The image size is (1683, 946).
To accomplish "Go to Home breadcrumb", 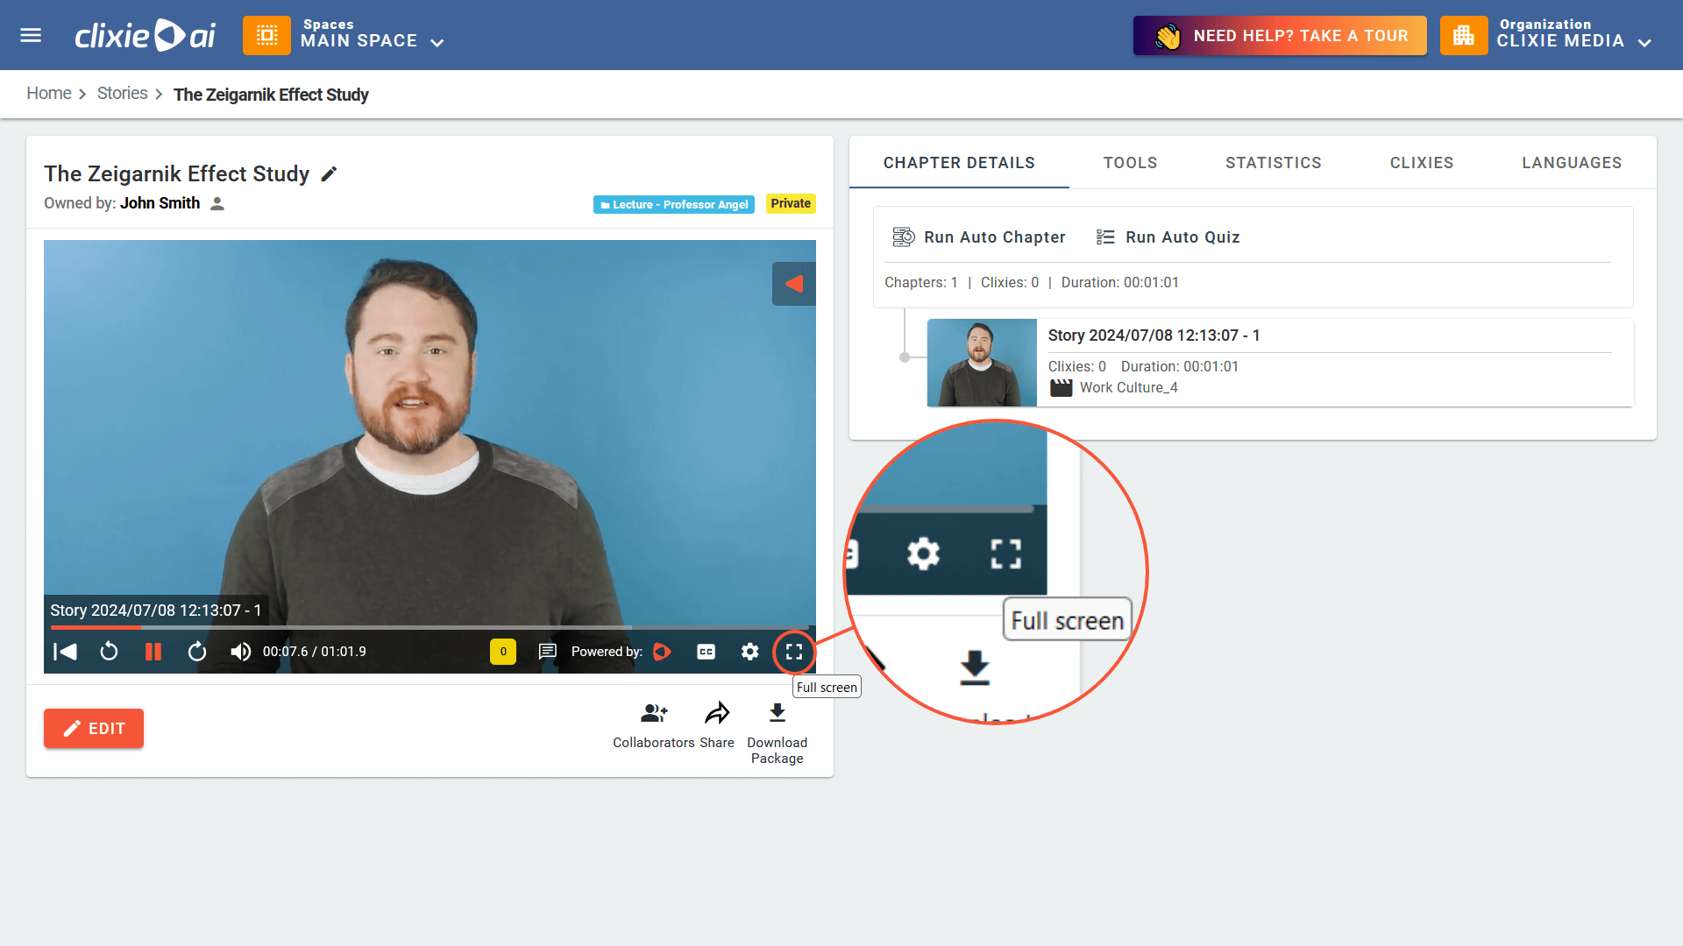I will click(x=49, y=94).
